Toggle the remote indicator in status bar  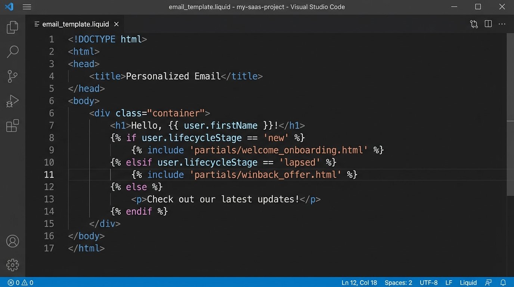(x=489, y=283)
